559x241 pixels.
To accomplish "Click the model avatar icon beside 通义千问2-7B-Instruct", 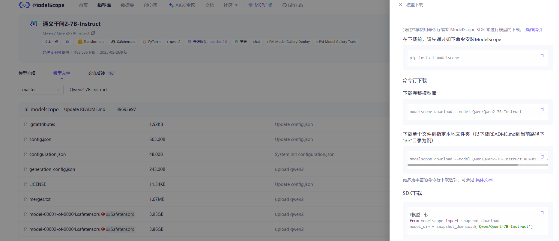I will pyautogui.click(x=33, y=24).
